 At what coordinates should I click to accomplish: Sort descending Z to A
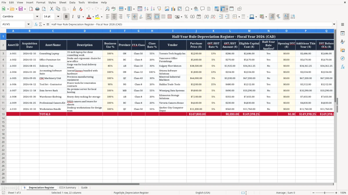(153, 9)
